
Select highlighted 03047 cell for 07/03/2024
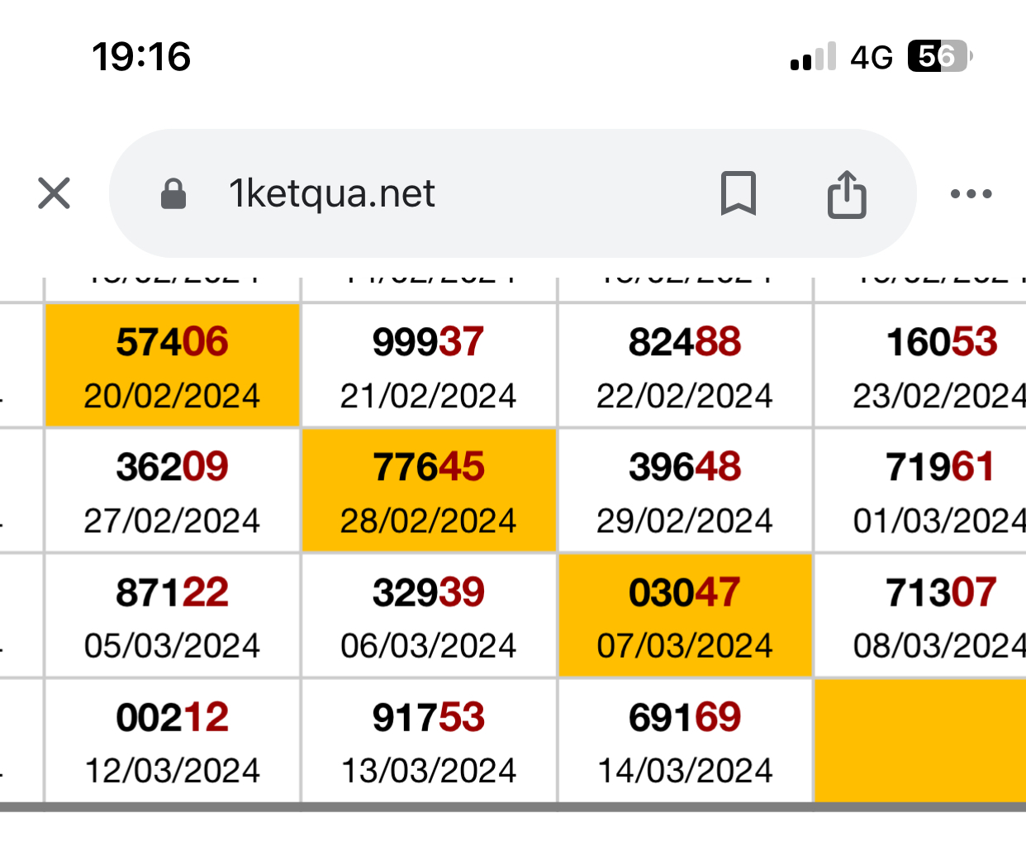[685, 616]
